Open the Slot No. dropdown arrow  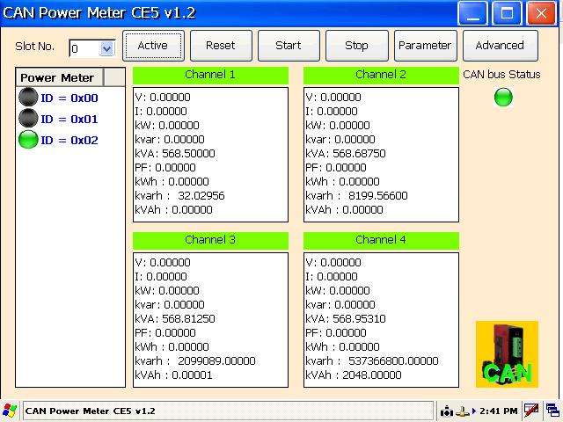107,48
